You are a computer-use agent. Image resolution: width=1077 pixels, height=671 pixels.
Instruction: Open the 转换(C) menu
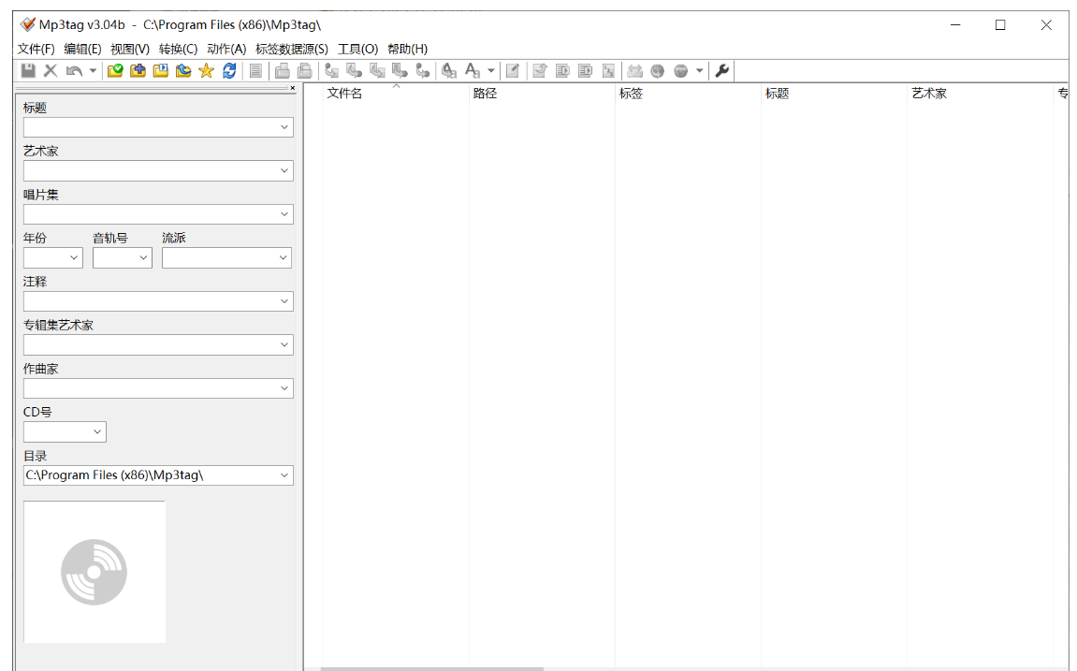tap(178, 49)
